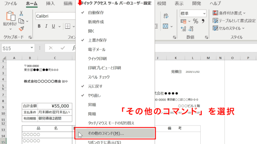Image resolution: width=257 pixels, height=144 pixels.
Task: Select row 9 header
Action: point(3,107)
